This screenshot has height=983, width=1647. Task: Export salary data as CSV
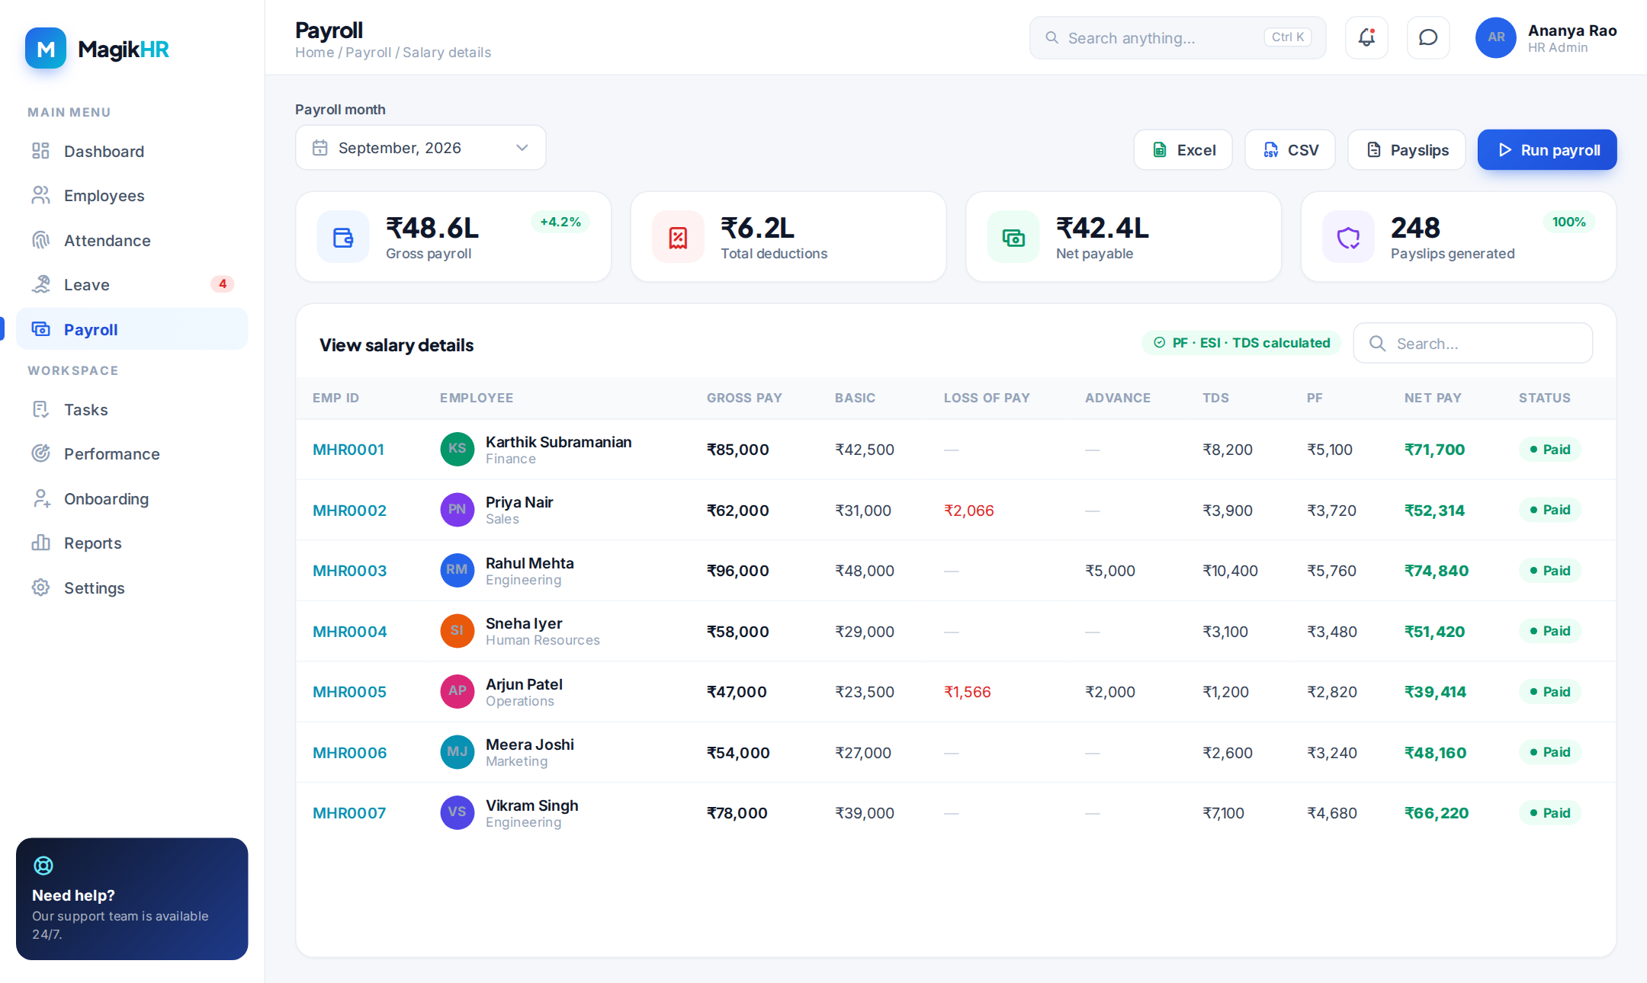[1290, 150]
